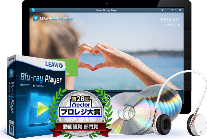
Task: Close the Leawo Blu-ray Player window
Action: click(x=180, y=10)
